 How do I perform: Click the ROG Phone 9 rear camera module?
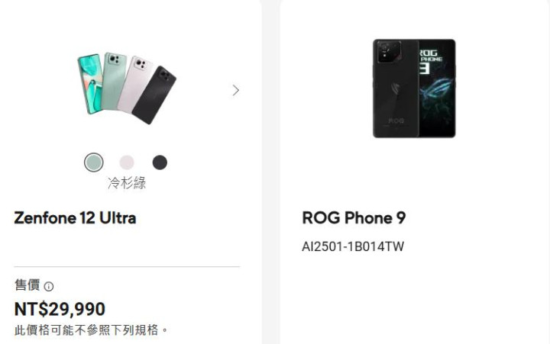(389, 52)
